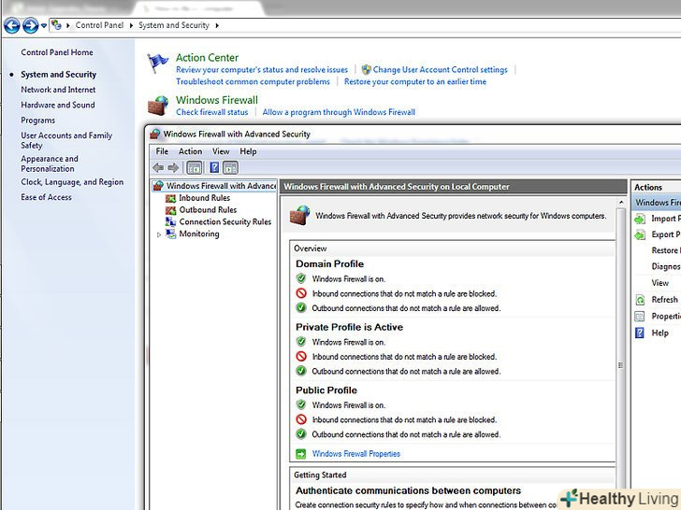681x510 pixels.
Task: Click green arrow icon beside Firewall Properties
Action: coord(300,454)
